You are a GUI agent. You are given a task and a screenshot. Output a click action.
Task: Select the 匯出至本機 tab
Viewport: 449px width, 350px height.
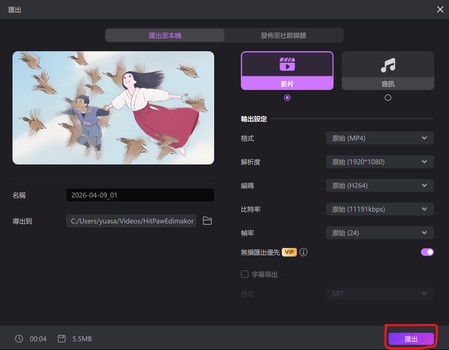(164, 35)
